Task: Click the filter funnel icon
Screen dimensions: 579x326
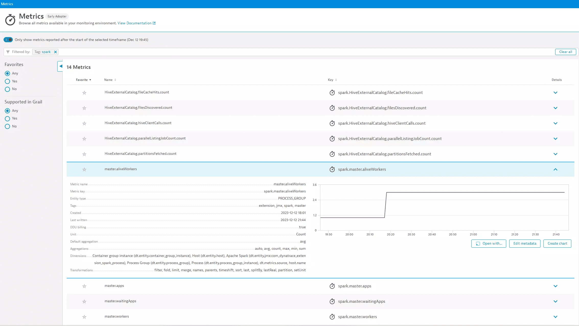Action: 8,52
